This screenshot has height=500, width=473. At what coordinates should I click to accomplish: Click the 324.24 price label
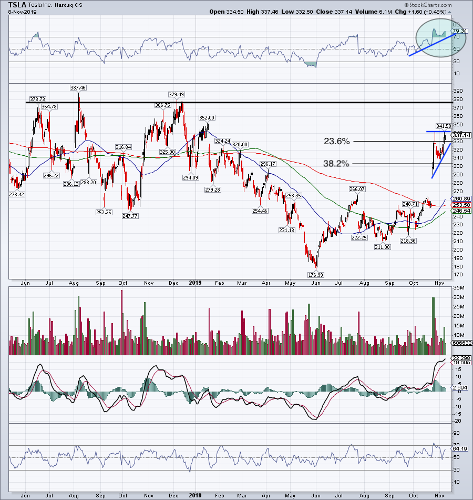click(223, 141)
